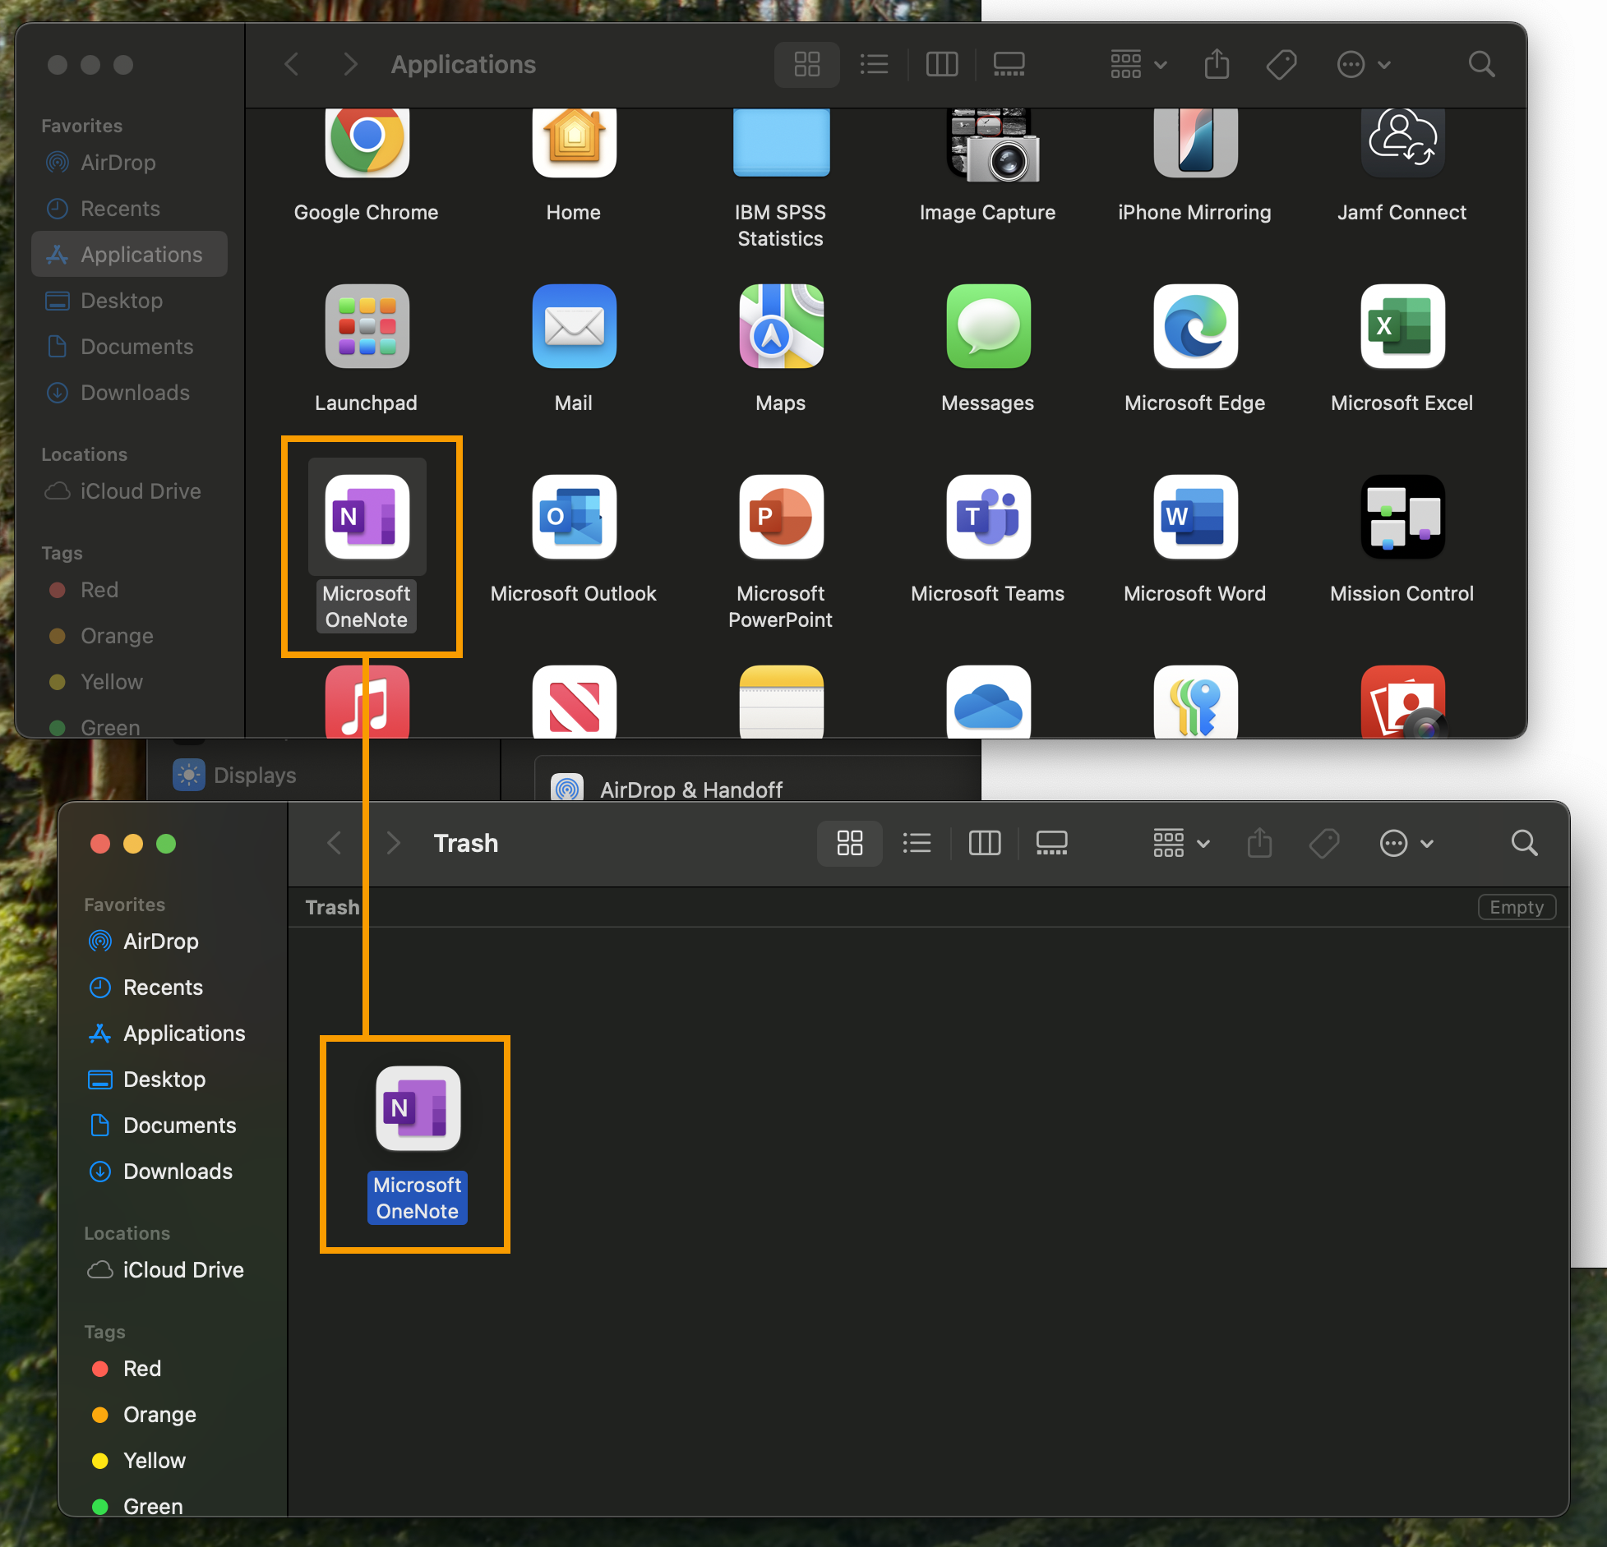Select the Photo Booth app icon

[x=1402, y=702]
